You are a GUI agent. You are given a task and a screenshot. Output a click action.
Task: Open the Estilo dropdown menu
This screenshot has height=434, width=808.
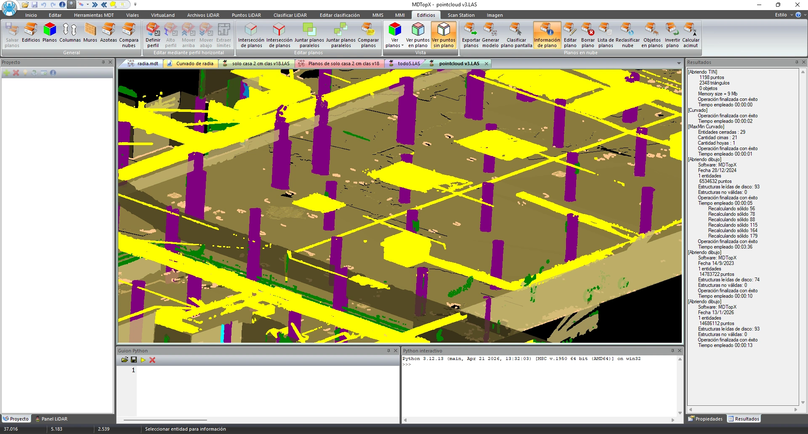click(x=784, y=15)
